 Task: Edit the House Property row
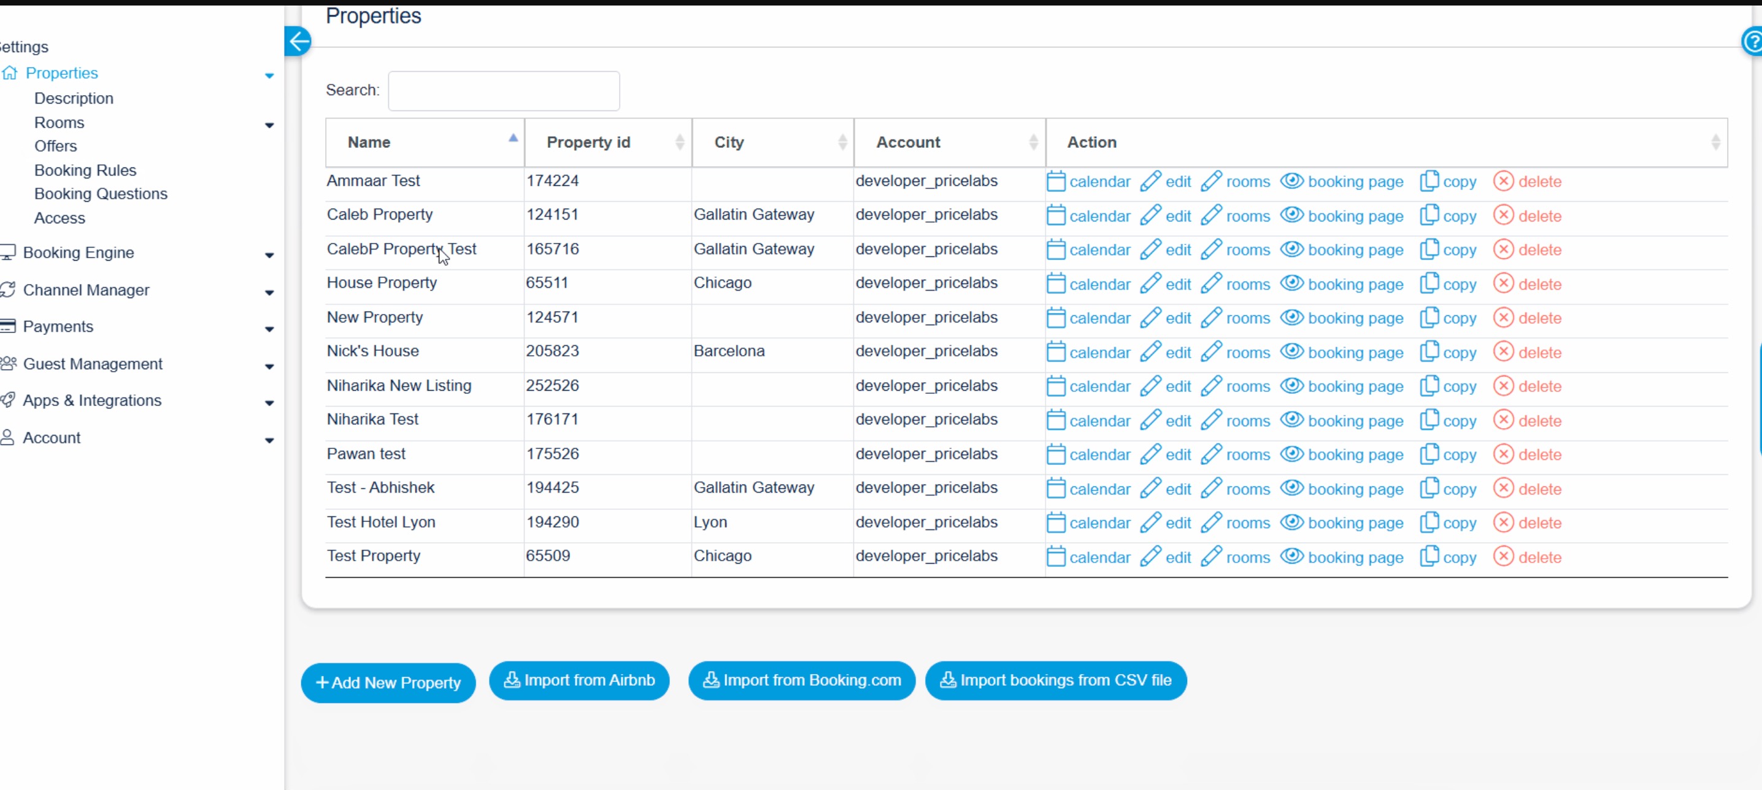pyautogui.click(x=1166, y=284)
